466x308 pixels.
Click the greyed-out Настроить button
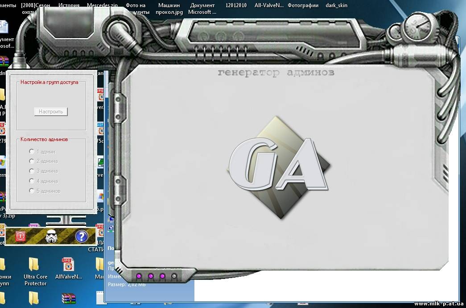[51, 112]
